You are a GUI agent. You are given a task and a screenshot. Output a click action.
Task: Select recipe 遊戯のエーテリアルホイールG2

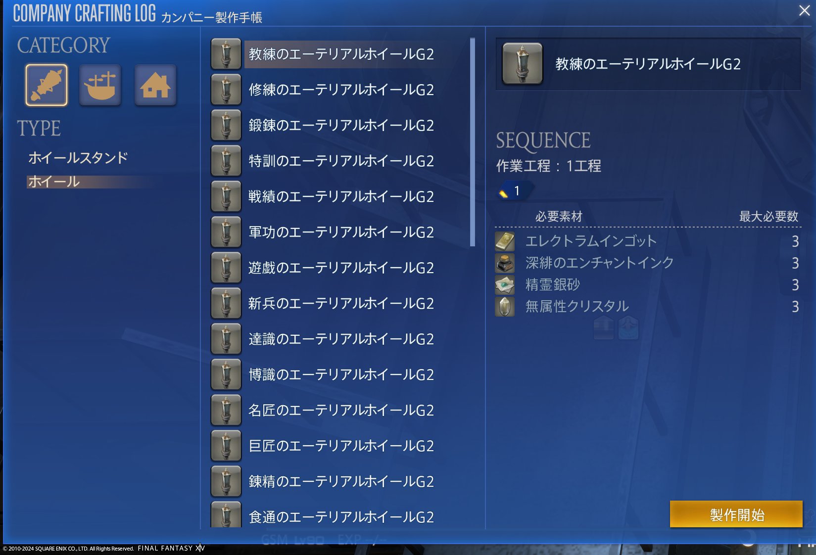point(341,268)
